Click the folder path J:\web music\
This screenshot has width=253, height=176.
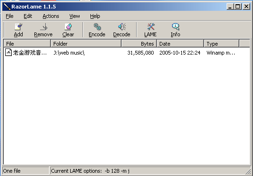(x=69, y=53)
